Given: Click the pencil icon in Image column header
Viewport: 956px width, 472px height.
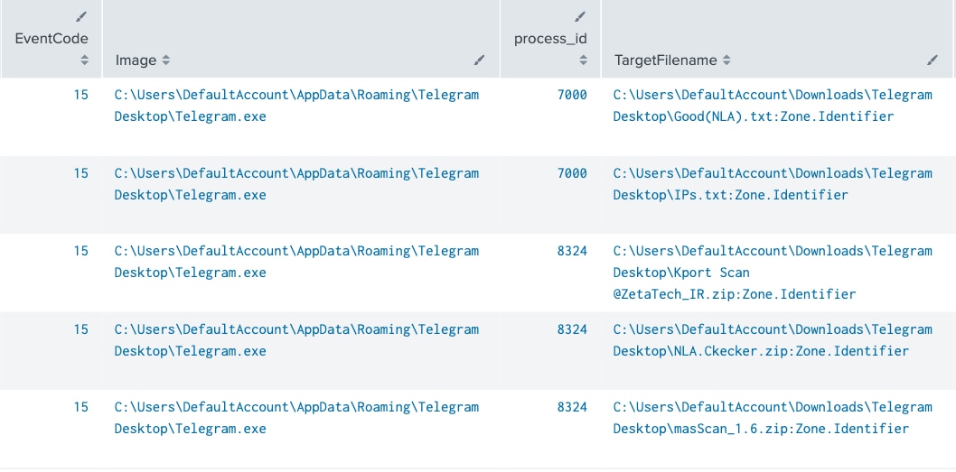Looking at the screenshot, I should click(x=479, y=60).
